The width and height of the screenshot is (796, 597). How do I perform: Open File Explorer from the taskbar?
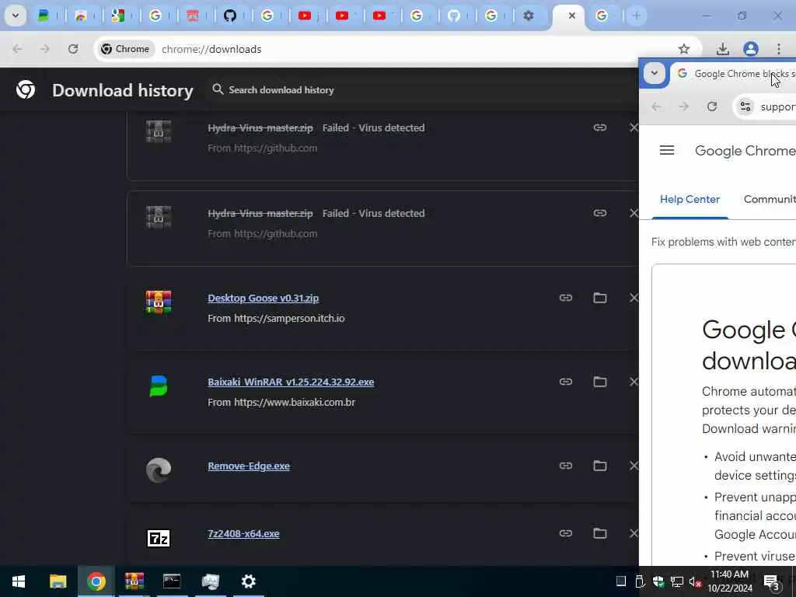[58, 581]
